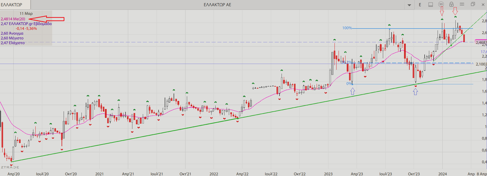487x176 pixels.
Task: Click the Οκτ'22 time axis label
Action: click(300, 174)
